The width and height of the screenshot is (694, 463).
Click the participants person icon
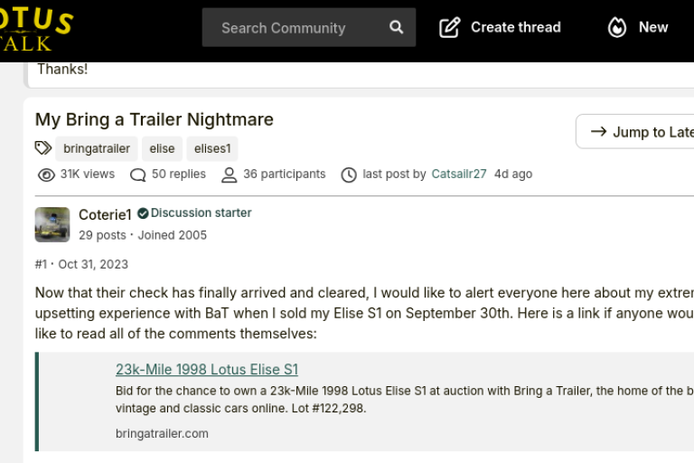pyautogui.click(x=229, y=175)
